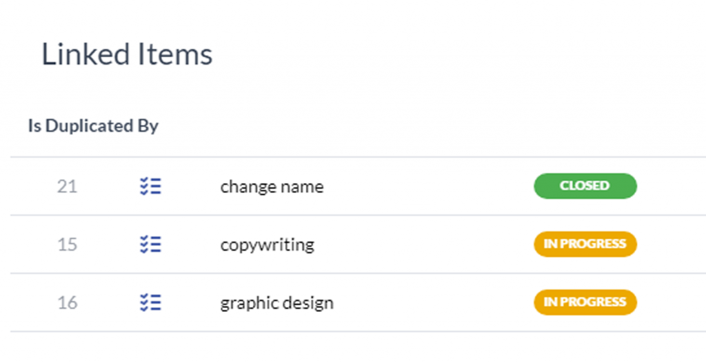The height and width of the screenshot is (363, 706).
Task: Click the task-list icon for item 21
Action: coord(150,187)
